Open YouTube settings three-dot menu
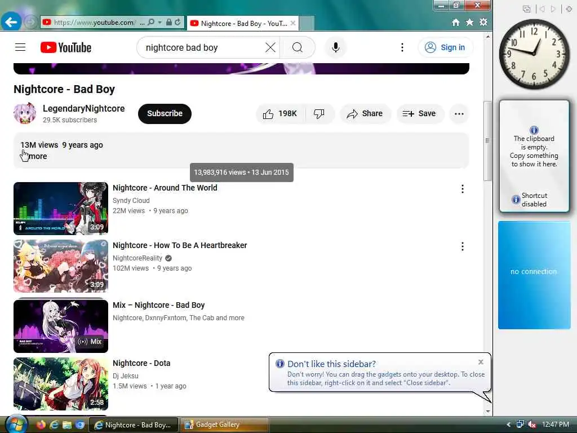The image size is (577, 433). pos(402,47)
